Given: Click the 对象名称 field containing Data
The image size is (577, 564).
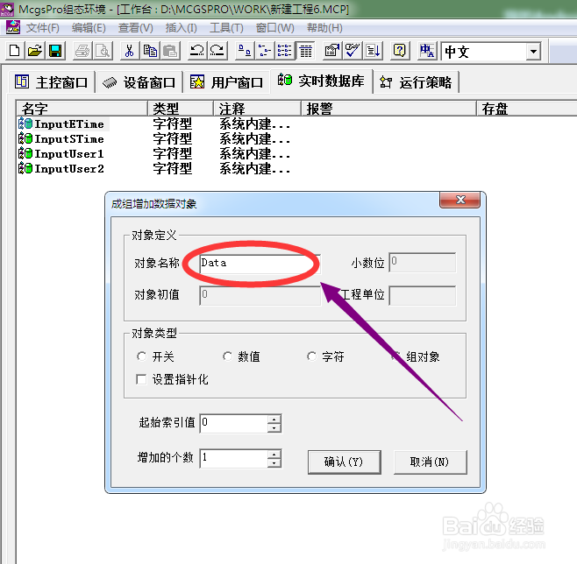Looking at the screenshot, I should [x=260, y=264].
